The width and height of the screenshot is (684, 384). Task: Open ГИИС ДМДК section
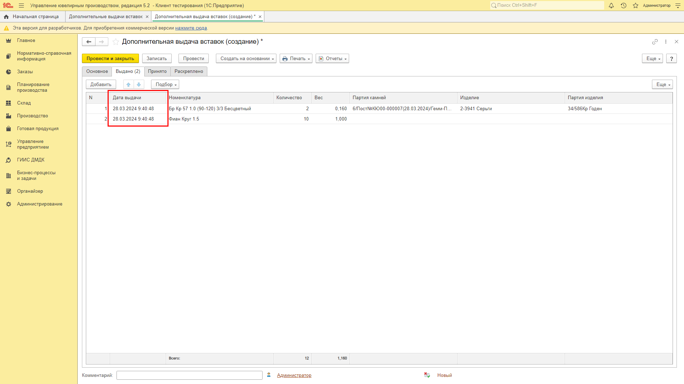(39, 160)
